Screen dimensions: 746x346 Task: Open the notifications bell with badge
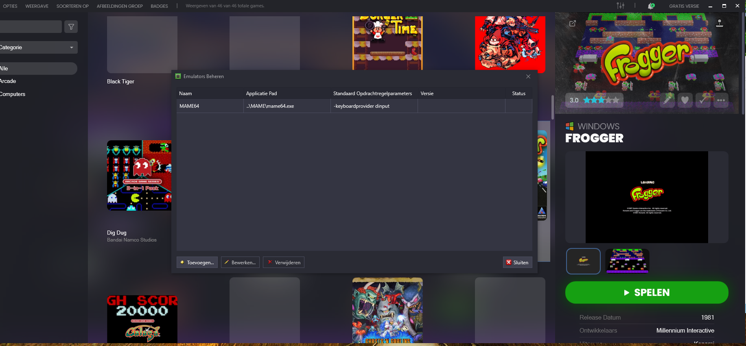coord(651,6)
